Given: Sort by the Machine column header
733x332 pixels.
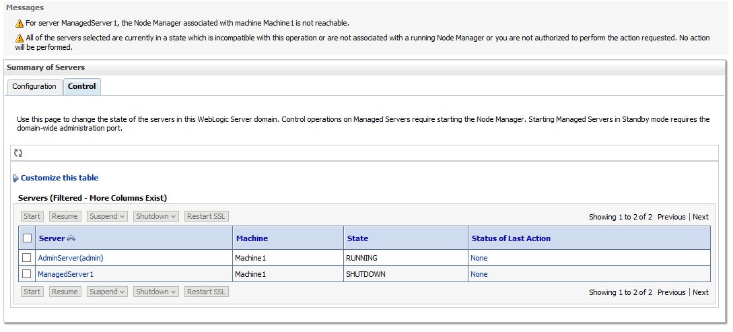Looking at the screenshot, I should click(x=252, y=238).
